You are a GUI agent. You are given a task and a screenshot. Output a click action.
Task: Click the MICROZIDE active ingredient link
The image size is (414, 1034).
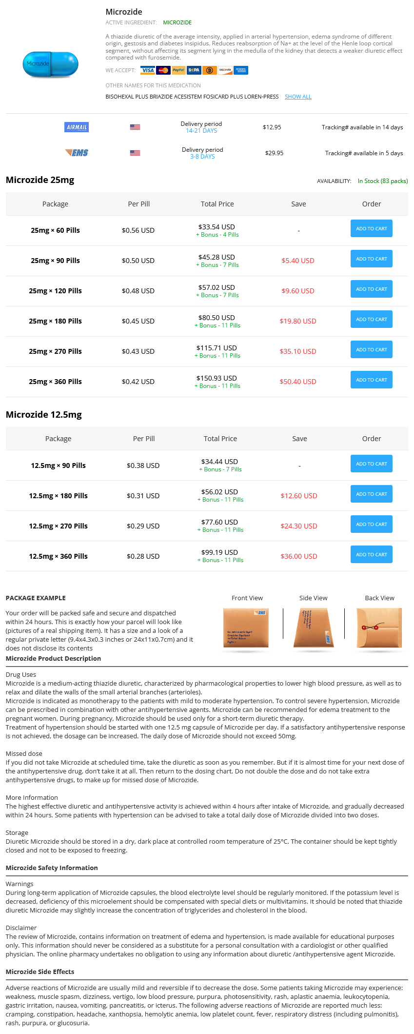tap(177, 22)
